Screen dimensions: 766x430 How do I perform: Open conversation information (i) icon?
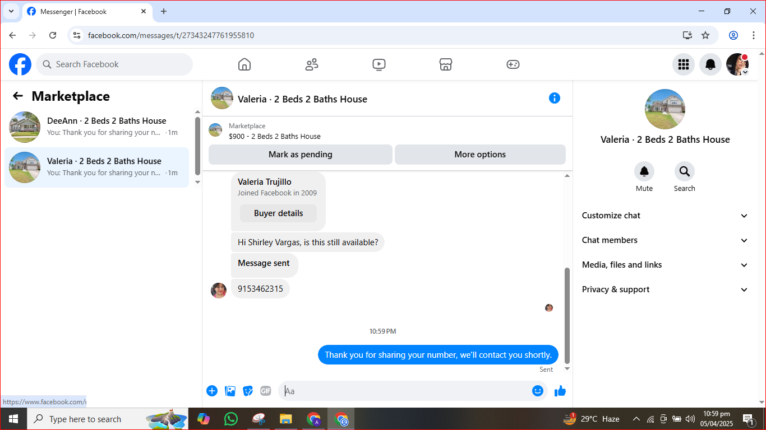555,98
